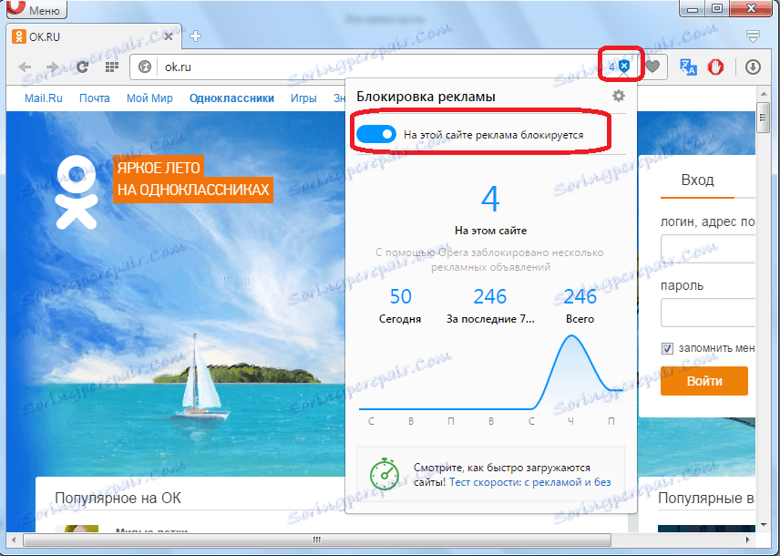Image resolution: width=780 pixels, height=556 pixels.
Task: Click the 246 count above Всего
Action: click(x=580, y=296)
